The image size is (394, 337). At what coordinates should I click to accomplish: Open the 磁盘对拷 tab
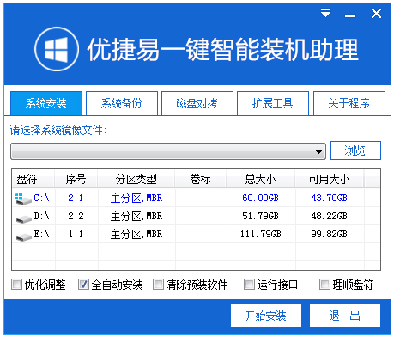[197, 103]
